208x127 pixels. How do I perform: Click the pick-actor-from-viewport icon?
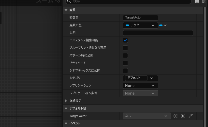point(183,116)
